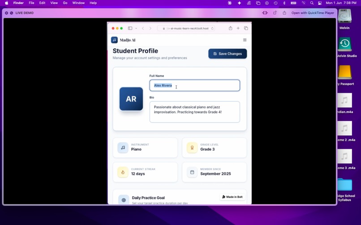Click the Piano instrument value
361x225 pixels.
tap(136, 149)
